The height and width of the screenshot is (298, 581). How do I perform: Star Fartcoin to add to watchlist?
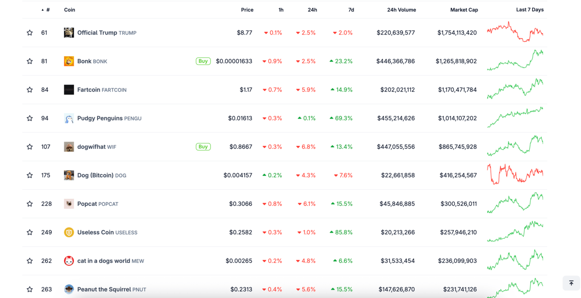pos(30,90)
